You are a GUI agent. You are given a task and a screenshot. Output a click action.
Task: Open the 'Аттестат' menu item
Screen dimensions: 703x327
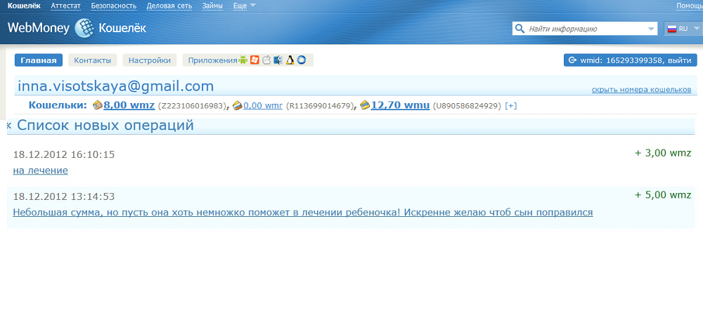coord(65,6)
